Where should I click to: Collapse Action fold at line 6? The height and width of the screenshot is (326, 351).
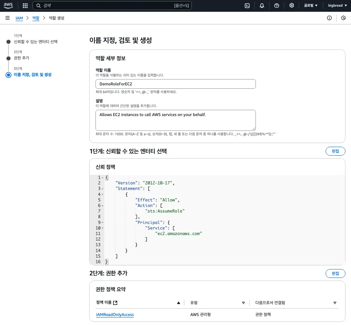click(102, 206)
